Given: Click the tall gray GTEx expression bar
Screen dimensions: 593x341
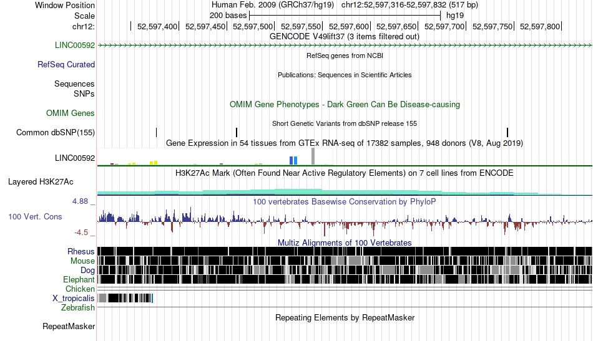Looking at the screenshot, I should (313, 156).
